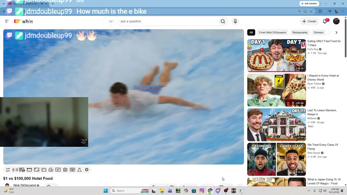Visit the Beta Squad channel
The height and width of the screenshot is (195, 347).
(314, 153)
